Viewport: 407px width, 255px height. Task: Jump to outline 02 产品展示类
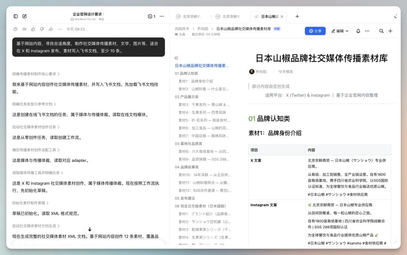pos(187,97)
